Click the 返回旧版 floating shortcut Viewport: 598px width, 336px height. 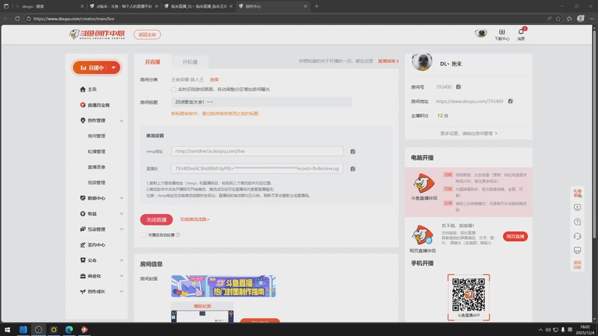(577, 265)
